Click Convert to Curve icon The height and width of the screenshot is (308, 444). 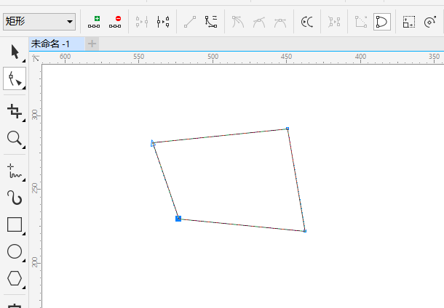[x=211, y=22]
